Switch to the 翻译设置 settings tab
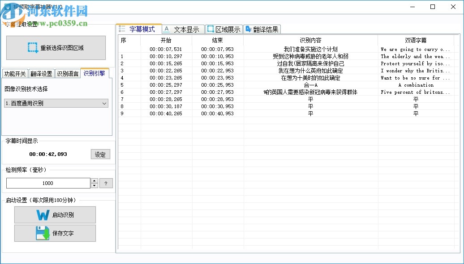Screen dimensions: 464x264 tap(42, 73)
